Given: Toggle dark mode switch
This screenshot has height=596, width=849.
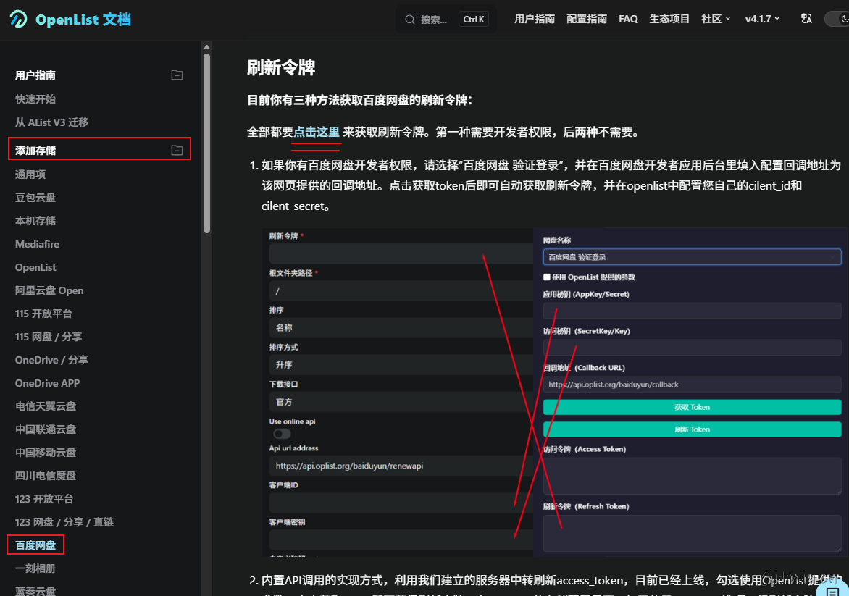Looking at the screenshot, I should (x=837, y=19).
